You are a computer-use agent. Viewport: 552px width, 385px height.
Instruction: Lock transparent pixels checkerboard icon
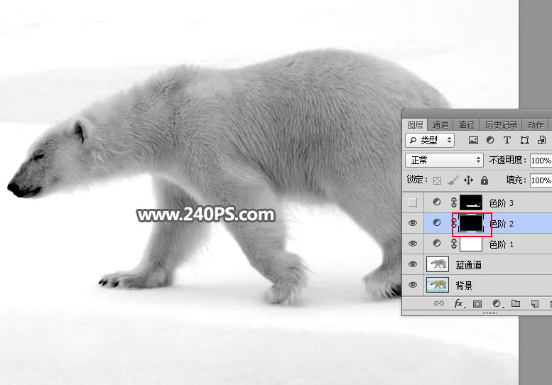pos(437,180)
